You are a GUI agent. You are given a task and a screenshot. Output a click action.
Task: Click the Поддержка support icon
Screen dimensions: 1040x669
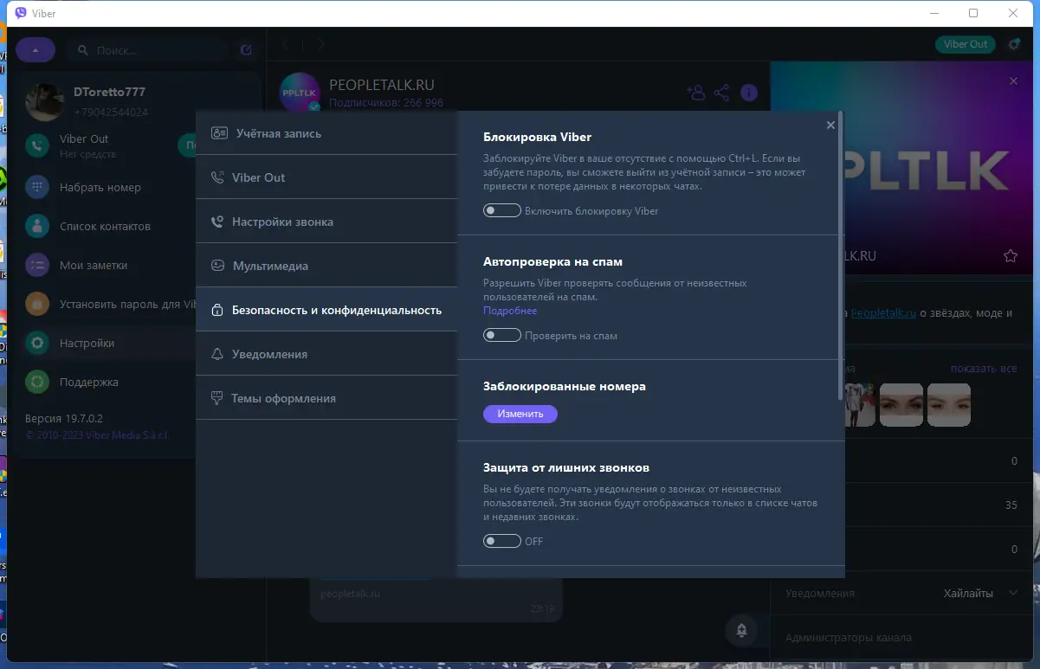(x=37, y=382)
